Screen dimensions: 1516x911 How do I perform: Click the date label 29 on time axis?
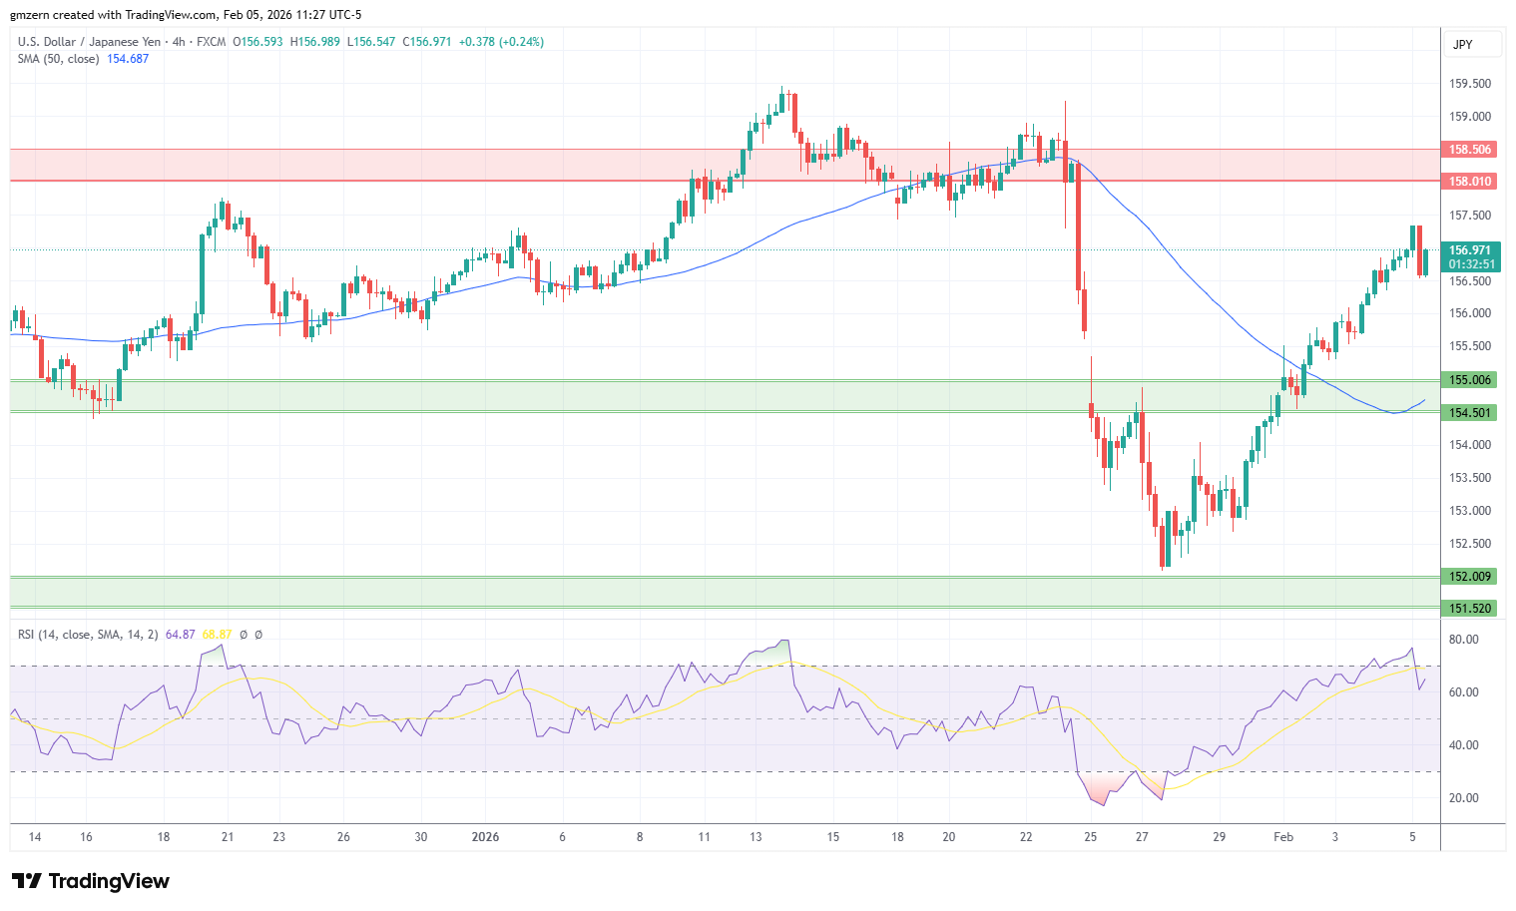click(1219, 837)
